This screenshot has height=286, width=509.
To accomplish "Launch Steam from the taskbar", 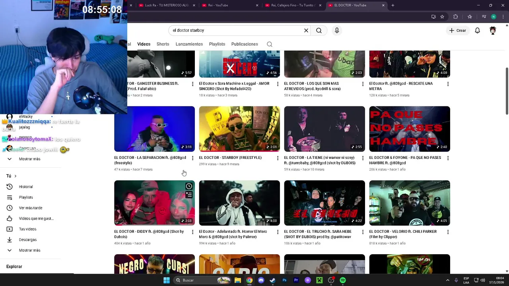I will (x=272, y=280).
